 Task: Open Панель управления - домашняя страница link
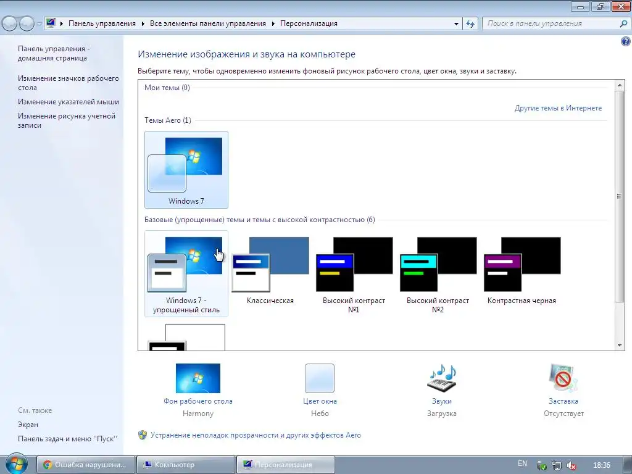pos(54,53)
